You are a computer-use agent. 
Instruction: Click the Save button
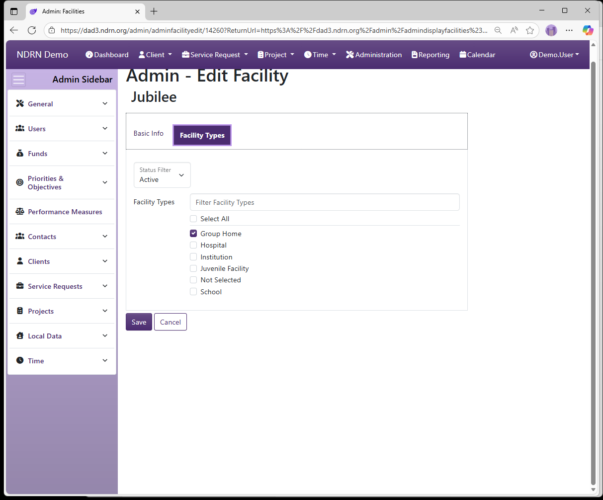[x=139, y=322]
